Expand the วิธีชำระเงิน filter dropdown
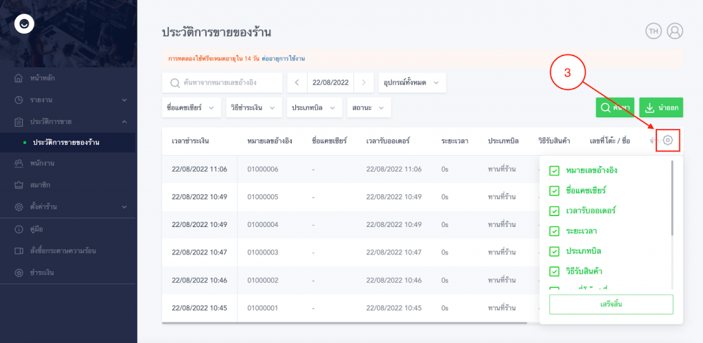The image size is (703, 343). [253, 108]
